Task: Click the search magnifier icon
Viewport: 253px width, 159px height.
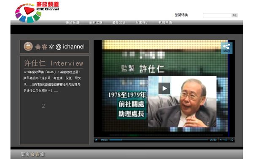Action: 234,15
